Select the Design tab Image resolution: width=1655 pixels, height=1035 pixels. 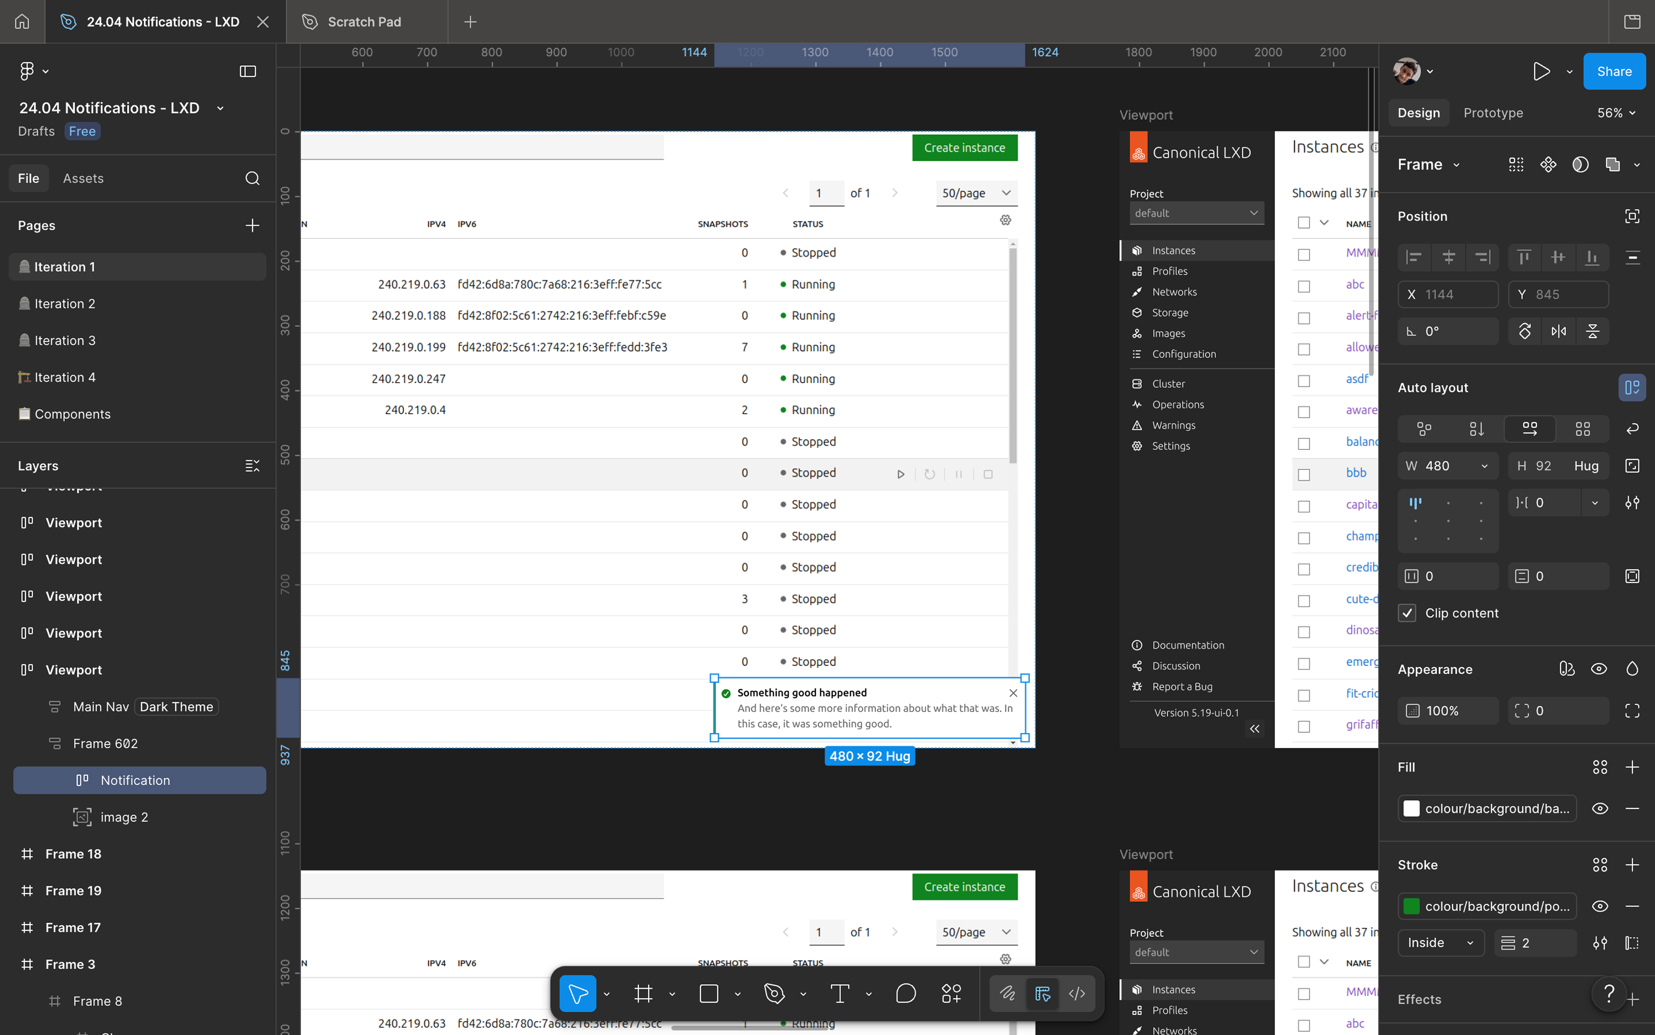pos(1418,113)
